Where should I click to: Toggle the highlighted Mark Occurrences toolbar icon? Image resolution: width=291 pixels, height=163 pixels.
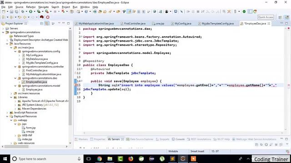pos(129,12)
